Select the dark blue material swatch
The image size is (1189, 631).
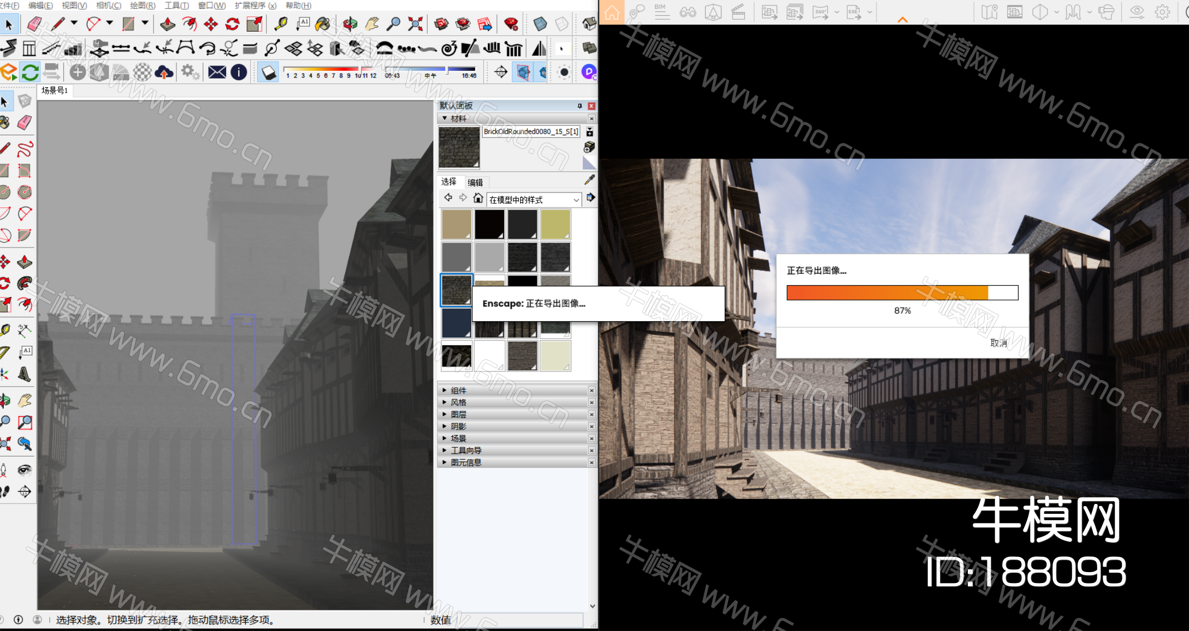[456, 323]
